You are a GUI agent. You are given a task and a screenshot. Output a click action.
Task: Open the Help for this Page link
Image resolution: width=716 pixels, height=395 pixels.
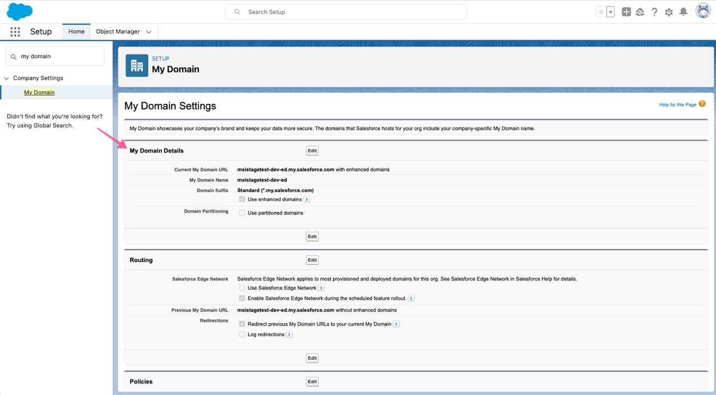[677, 104]
